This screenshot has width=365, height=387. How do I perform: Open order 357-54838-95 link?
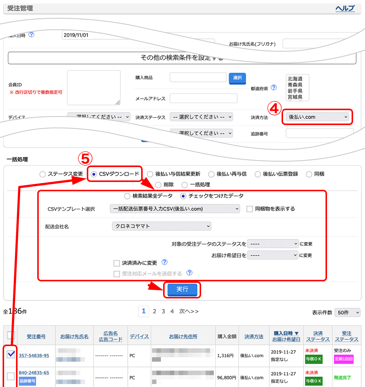coord(34,356)
